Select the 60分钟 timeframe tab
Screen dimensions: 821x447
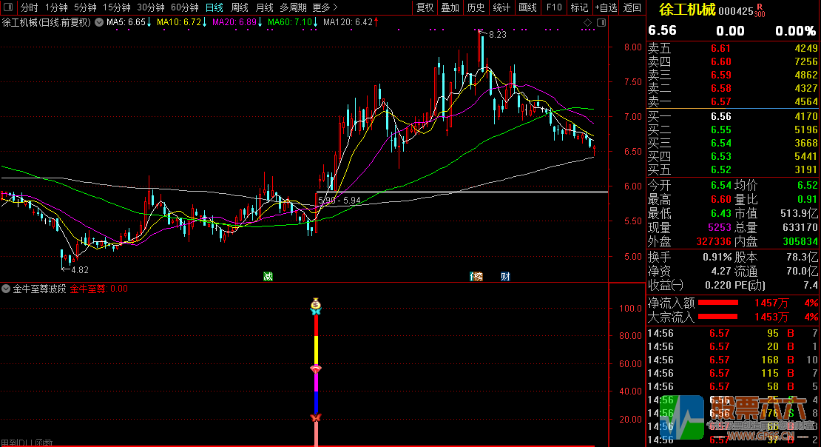click(x=184, y=7)
